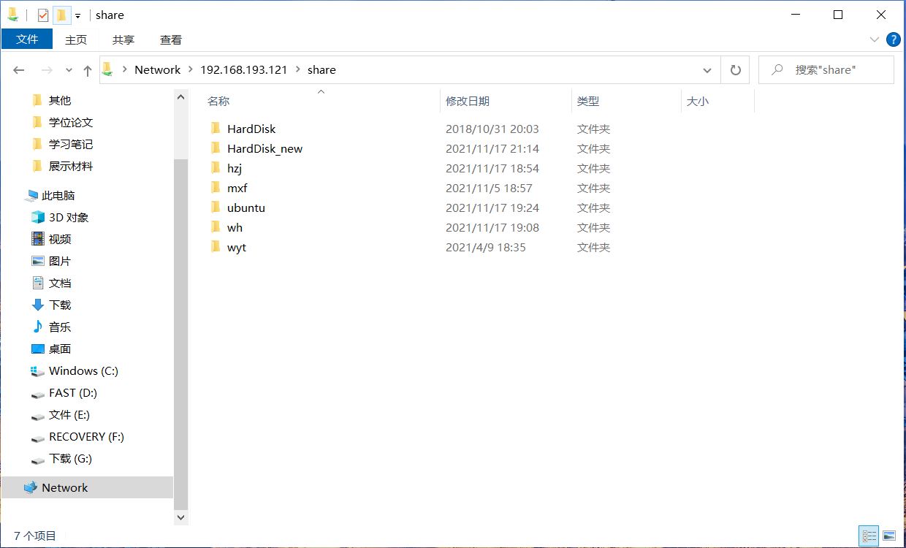Image resolution: width=906 pixels, height=548 pixels.
Task: Click the Properties icon in quick access toolbar
Action: pos(43,15)
